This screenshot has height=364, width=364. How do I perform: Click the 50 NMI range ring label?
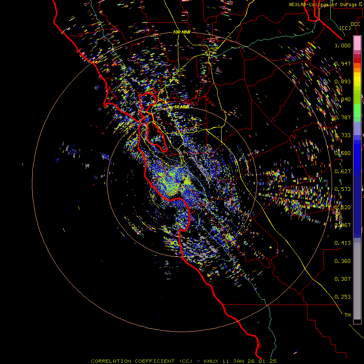(x=182, y=107)
